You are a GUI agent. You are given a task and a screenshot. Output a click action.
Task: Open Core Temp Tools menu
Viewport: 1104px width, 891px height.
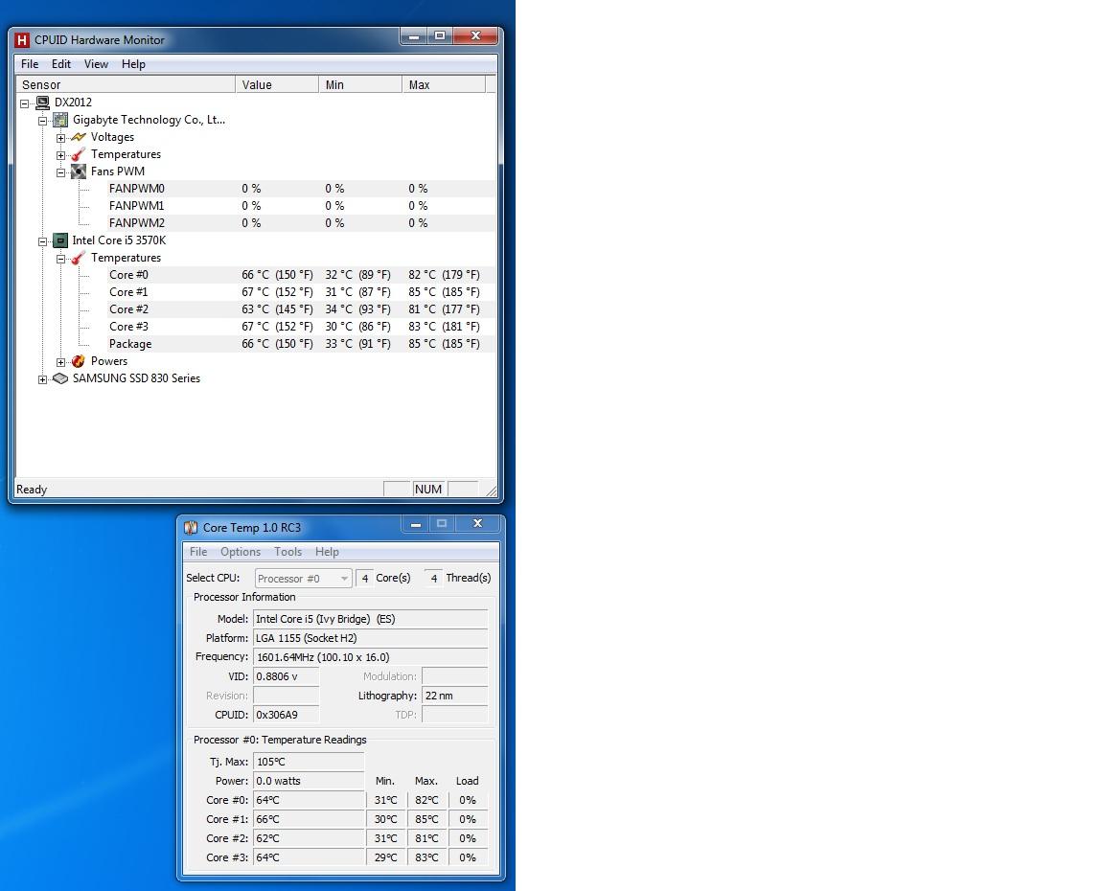pos(287,552)
